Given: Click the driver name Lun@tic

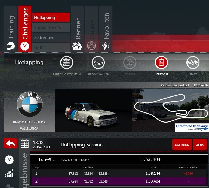Looking at the screenshot, I should (x=47, y=159).
